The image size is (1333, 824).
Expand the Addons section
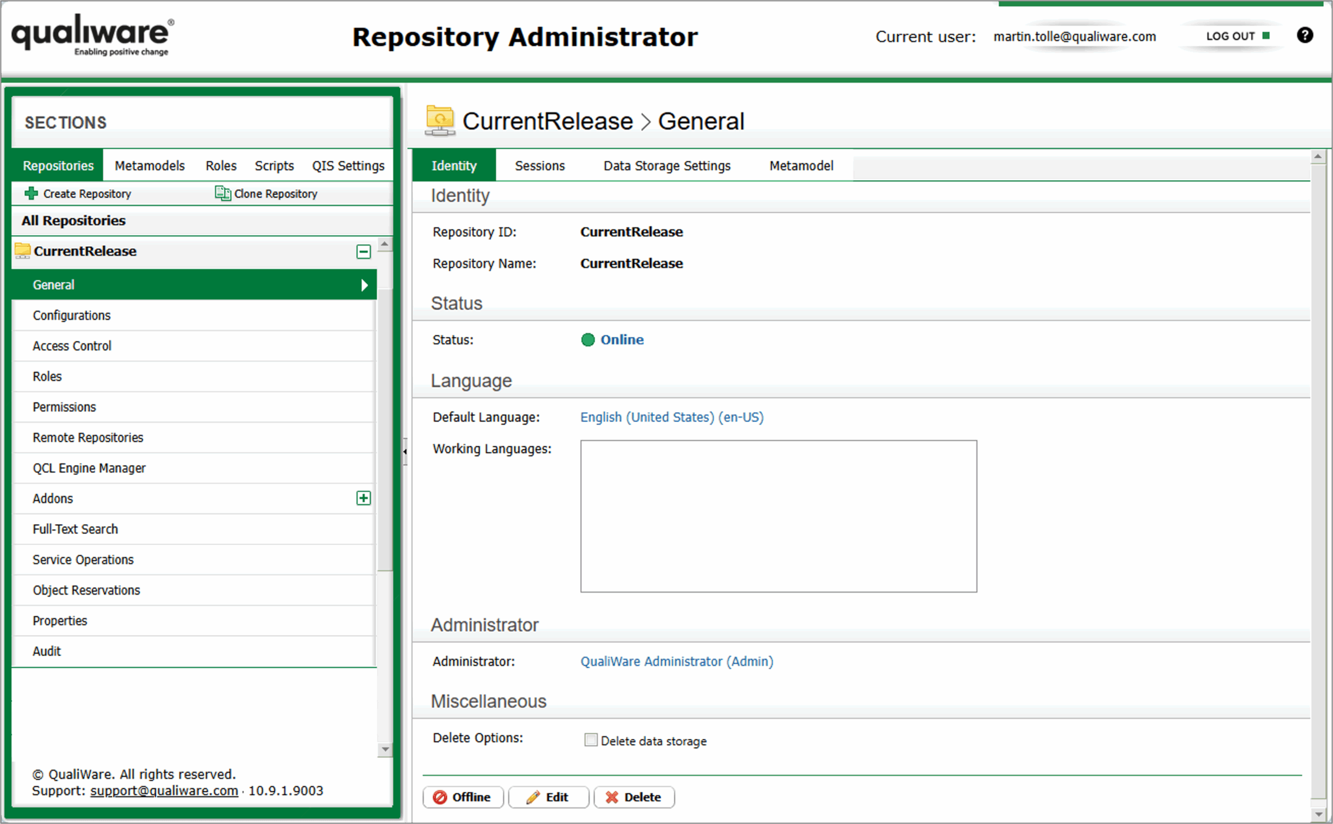point(363,498)
